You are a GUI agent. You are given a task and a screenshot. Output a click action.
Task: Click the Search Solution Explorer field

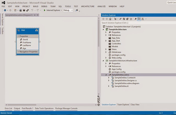pos(139,23)
